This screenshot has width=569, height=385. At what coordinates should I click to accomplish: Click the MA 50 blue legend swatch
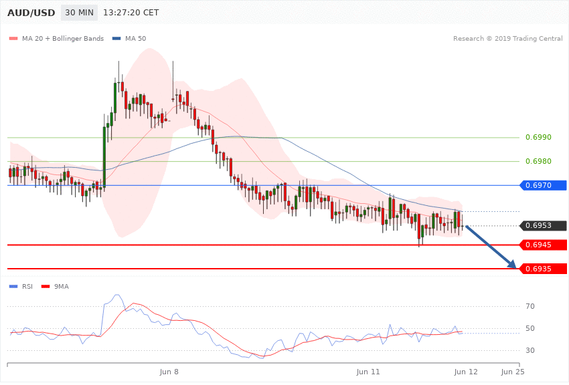[x=116, y=39]
